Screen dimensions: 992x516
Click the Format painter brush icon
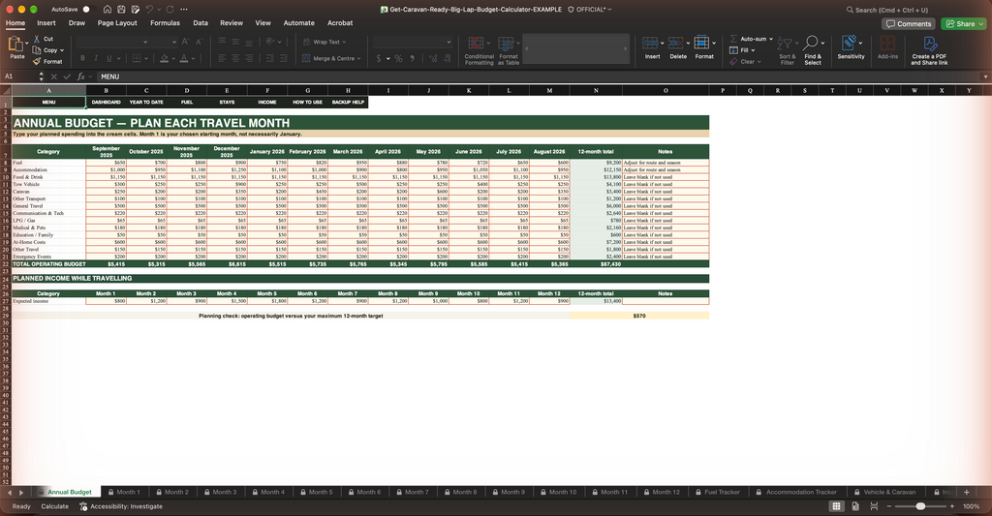coord(37,61)
